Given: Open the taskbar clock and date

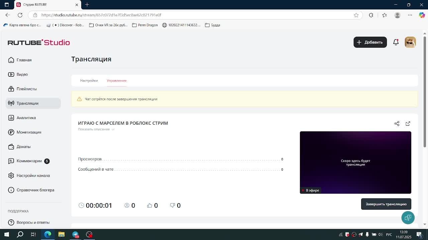Looking at the screenshot, I should [x=404, y=235].
